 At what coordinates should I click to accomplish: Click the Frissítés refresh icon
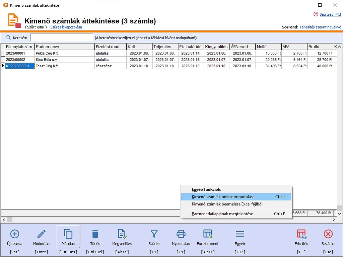point(301,234)
